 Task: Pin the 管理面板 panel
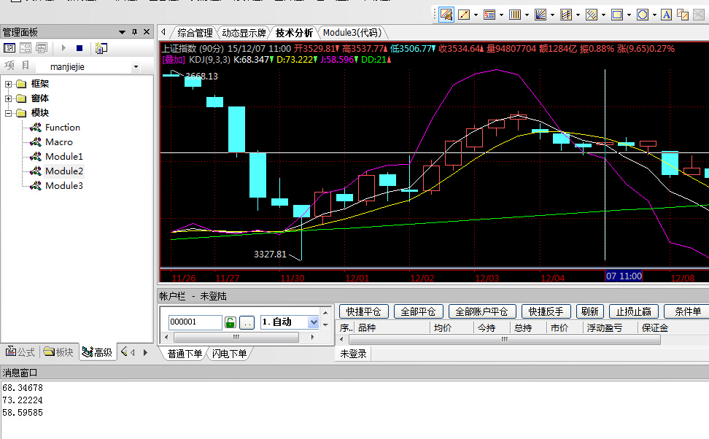[134, 32]
